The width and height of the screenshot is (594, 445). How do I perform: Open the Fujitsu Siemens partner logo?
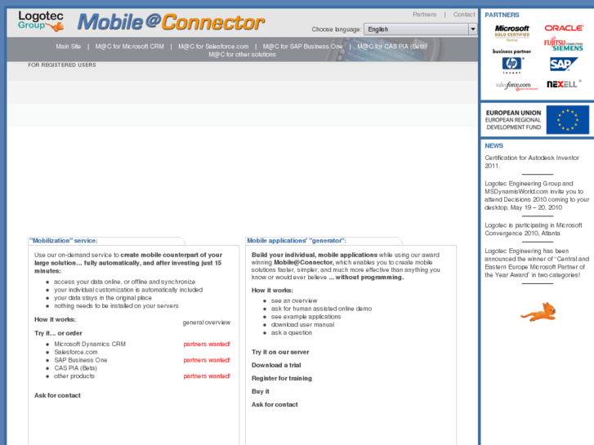(564, 44)
